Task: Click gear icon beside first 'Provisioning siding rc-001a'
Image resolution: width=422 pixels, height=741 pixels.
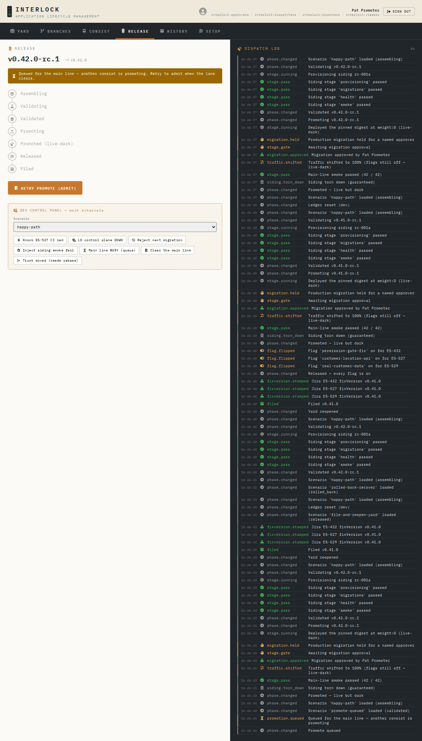Action: tap(262, 74)
